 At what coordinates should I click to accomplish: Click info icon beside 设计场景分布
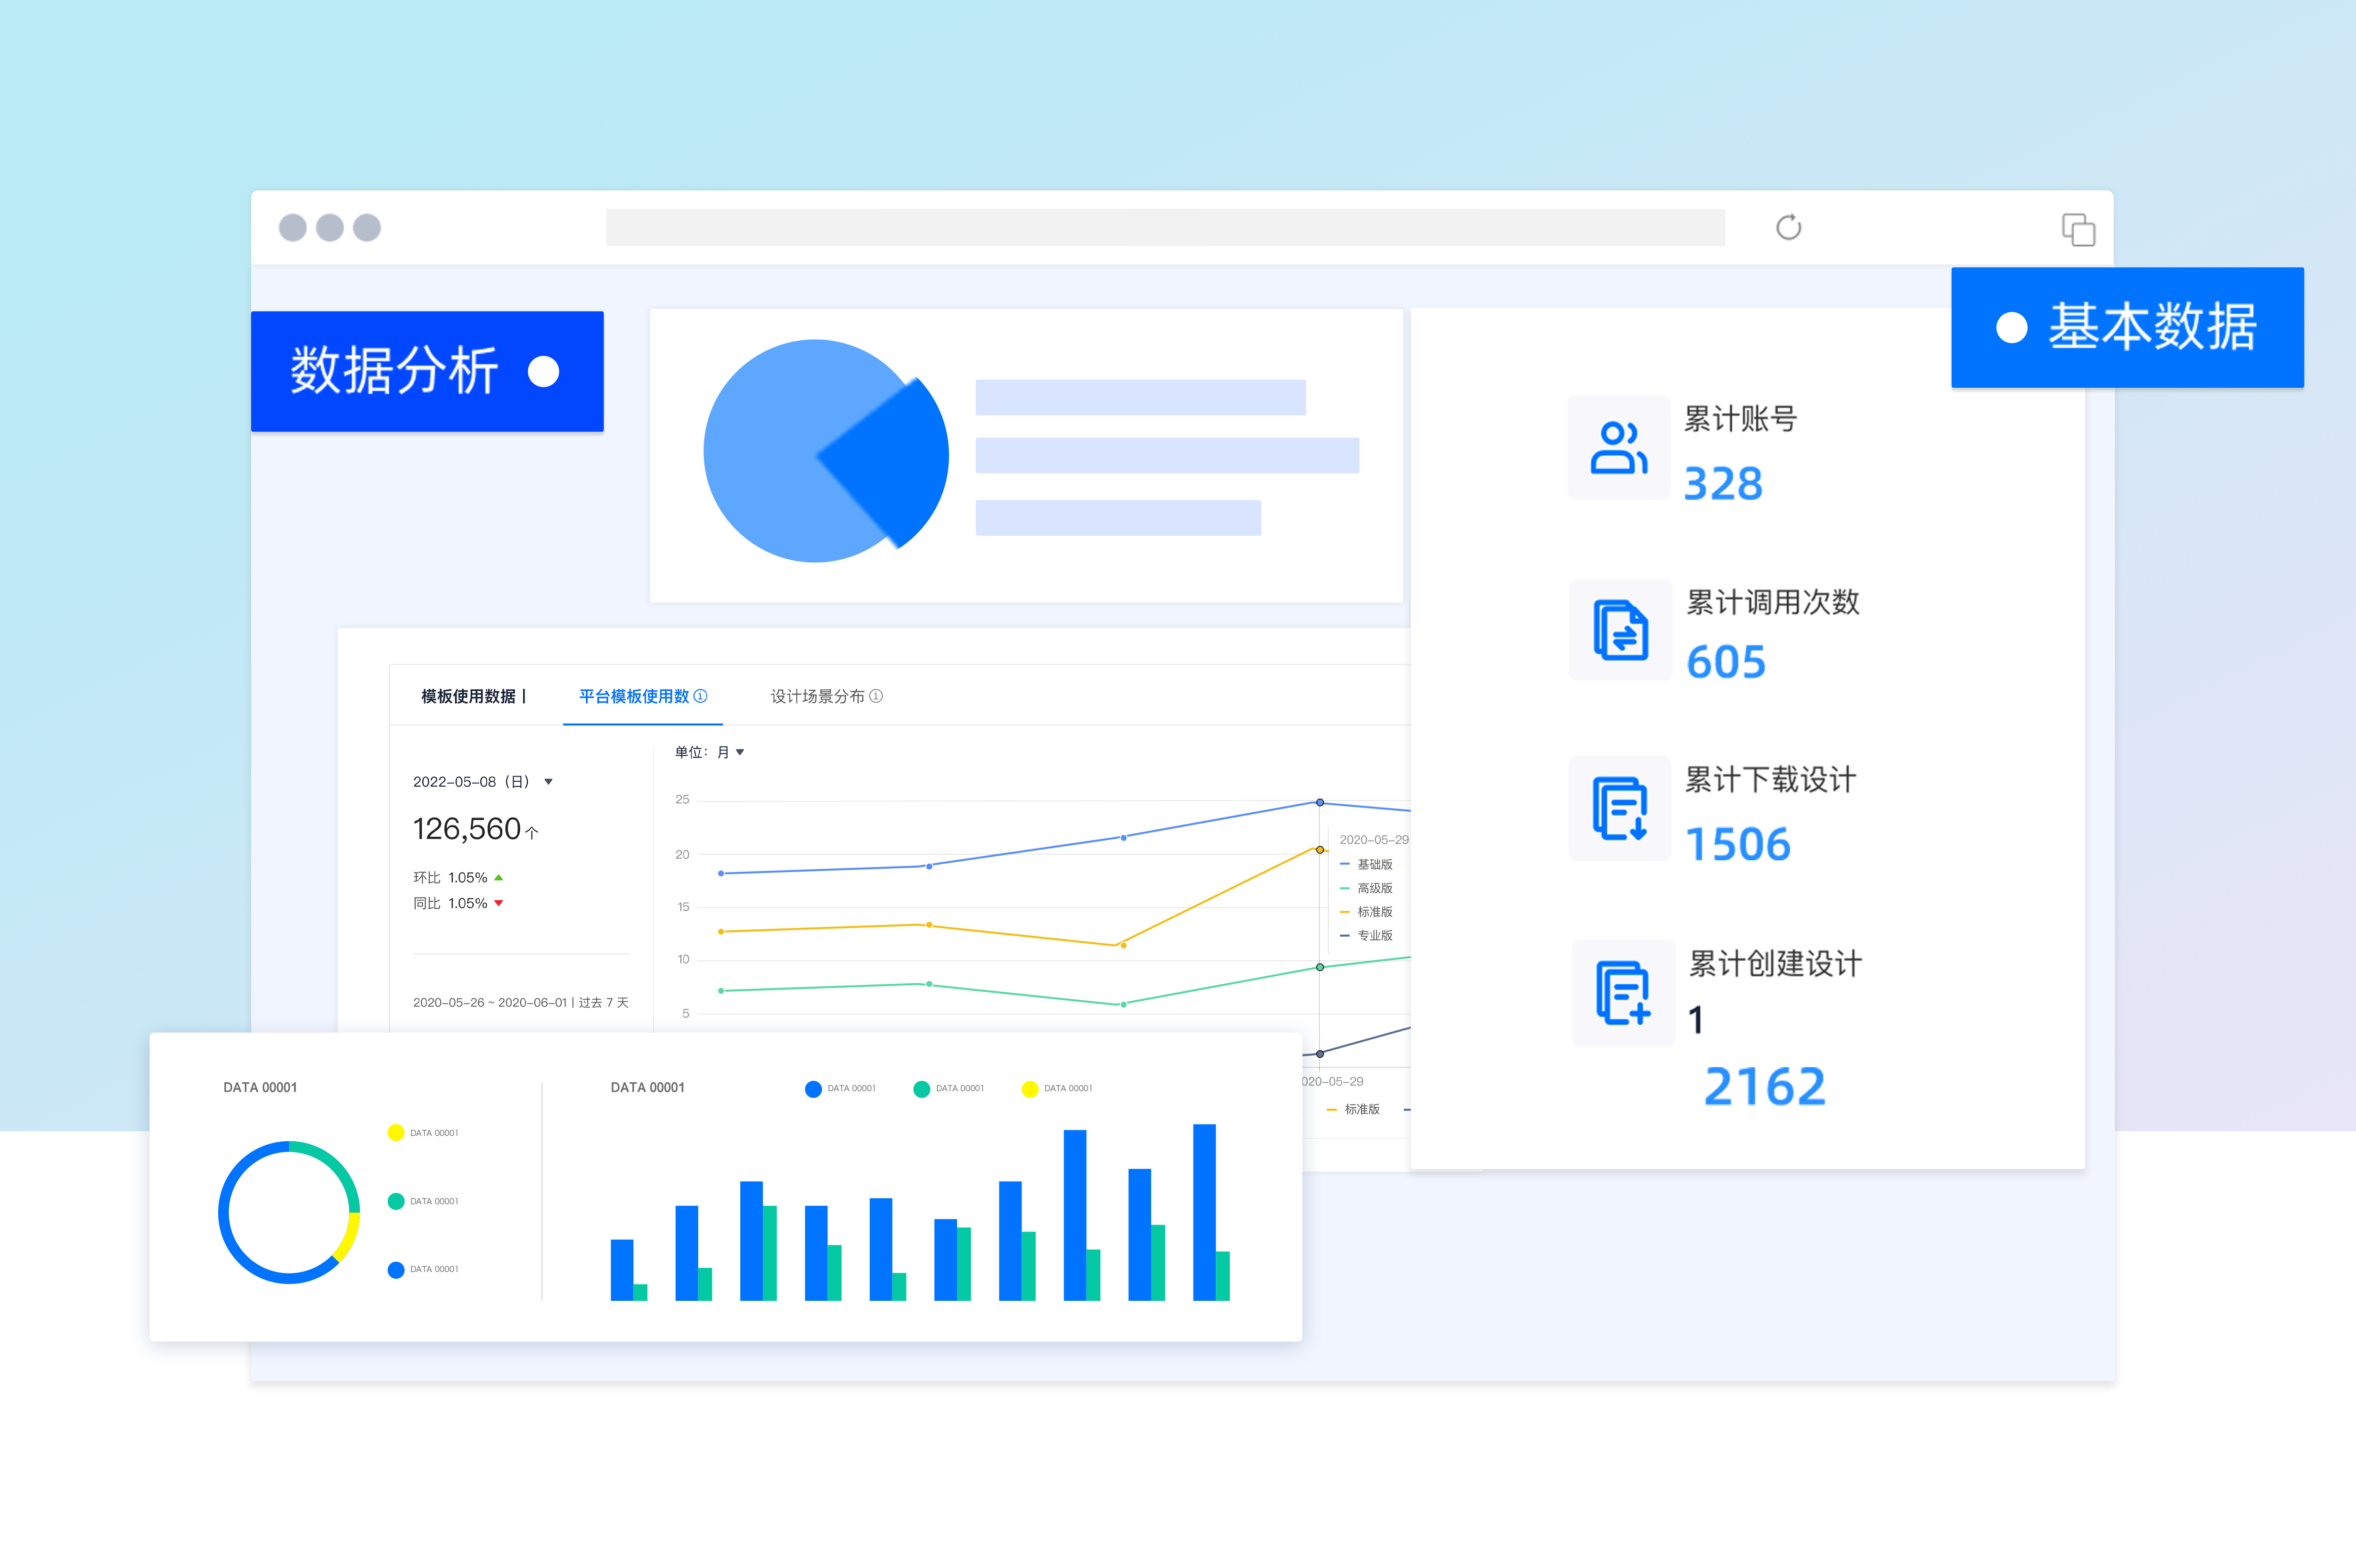pyautogui.click(x=876, y=696)
